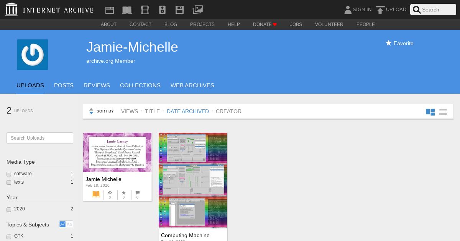Screen dimensions: 460x241
Task: Click the search magnifier icon
Action: [x=417, y=10]
